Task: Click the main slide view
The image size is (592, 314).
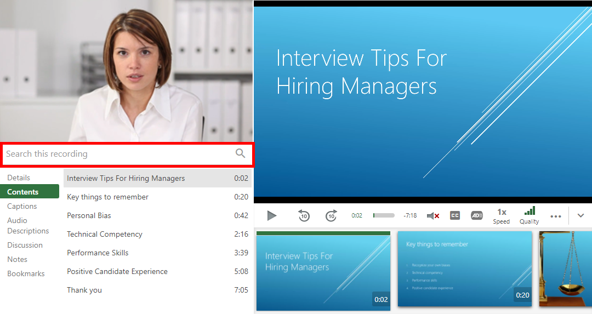Action: click(423, 102)
